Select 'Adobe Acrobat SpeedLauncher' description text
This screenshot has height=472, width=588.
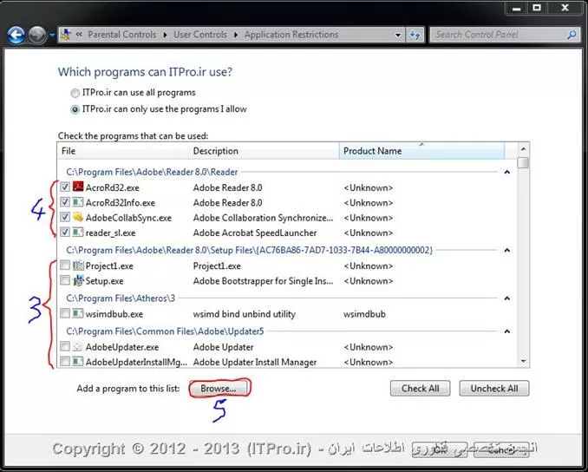tap(255, 233)
